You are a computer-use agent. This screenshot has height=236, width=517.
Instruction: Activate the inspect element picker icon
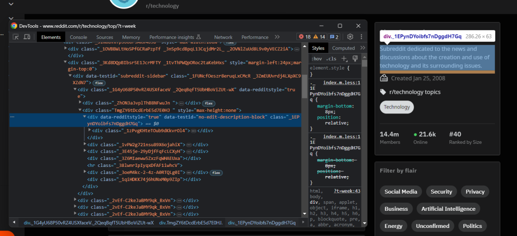16,37
